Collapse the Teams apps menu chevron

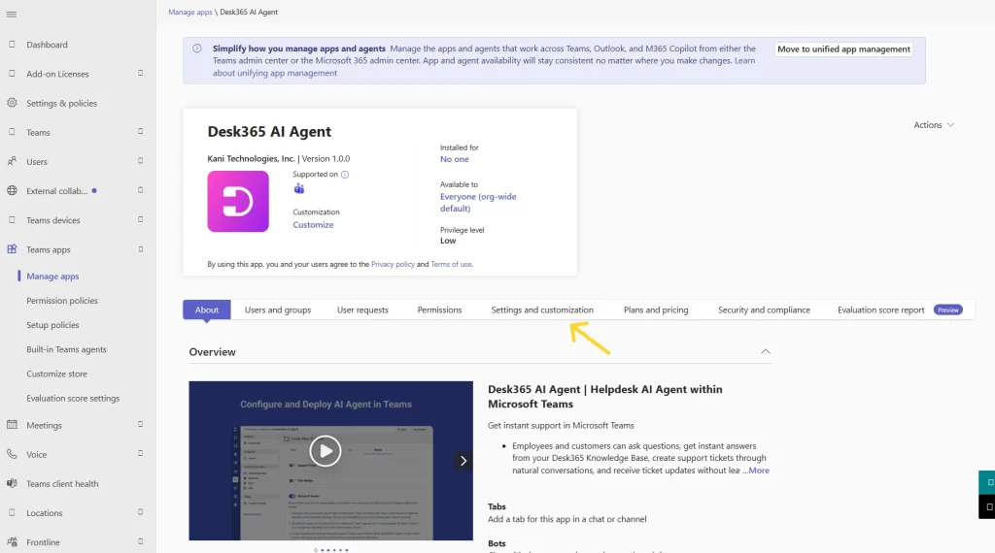pos(140,249)
